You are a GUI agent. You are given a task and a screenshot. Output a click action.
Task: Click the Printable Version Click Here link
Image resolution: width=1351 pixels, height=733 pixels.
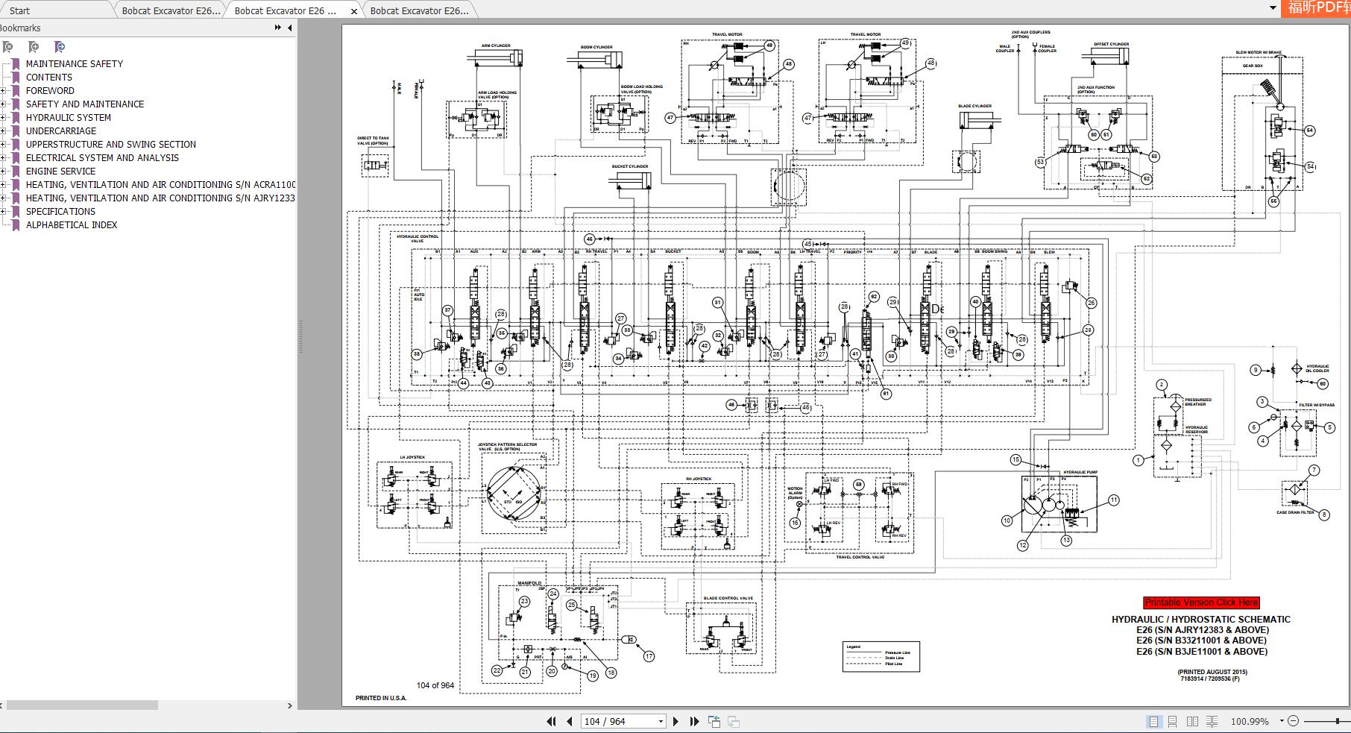point(1202,603)
